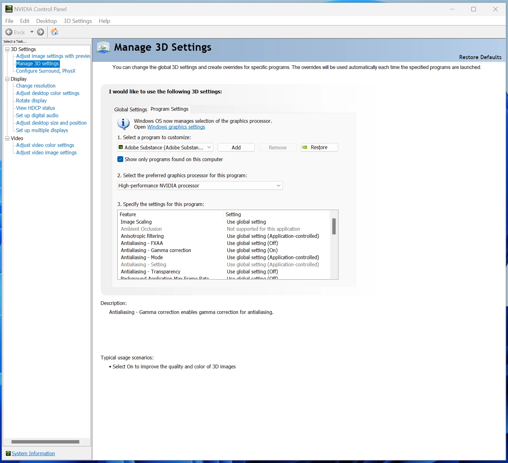Click the Forward arrow toolbar icon

click(40, 32)
